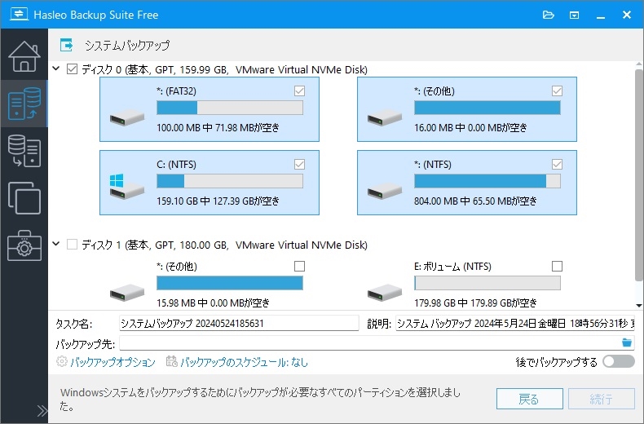Click the タスク名 input field
This screenshot has width=644, height=424.
(x=239, y=323)
